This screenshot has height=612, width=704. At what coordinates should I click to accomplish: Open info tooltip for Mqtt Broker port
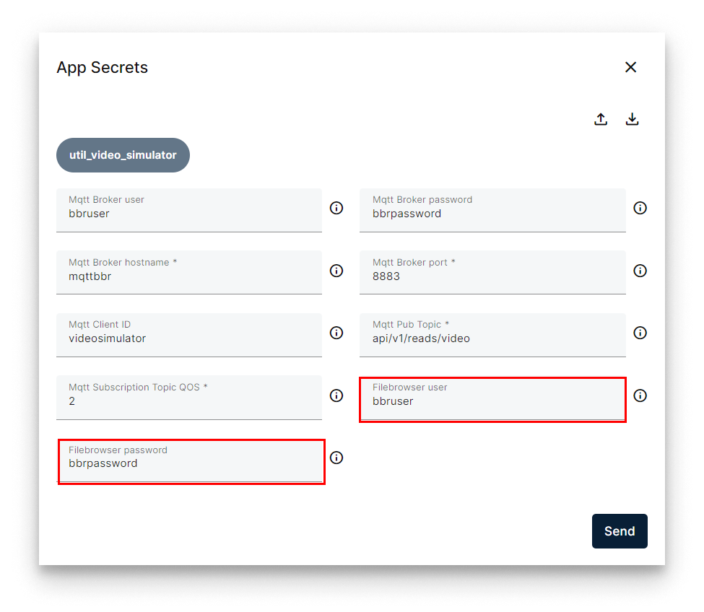coord(640,271)
